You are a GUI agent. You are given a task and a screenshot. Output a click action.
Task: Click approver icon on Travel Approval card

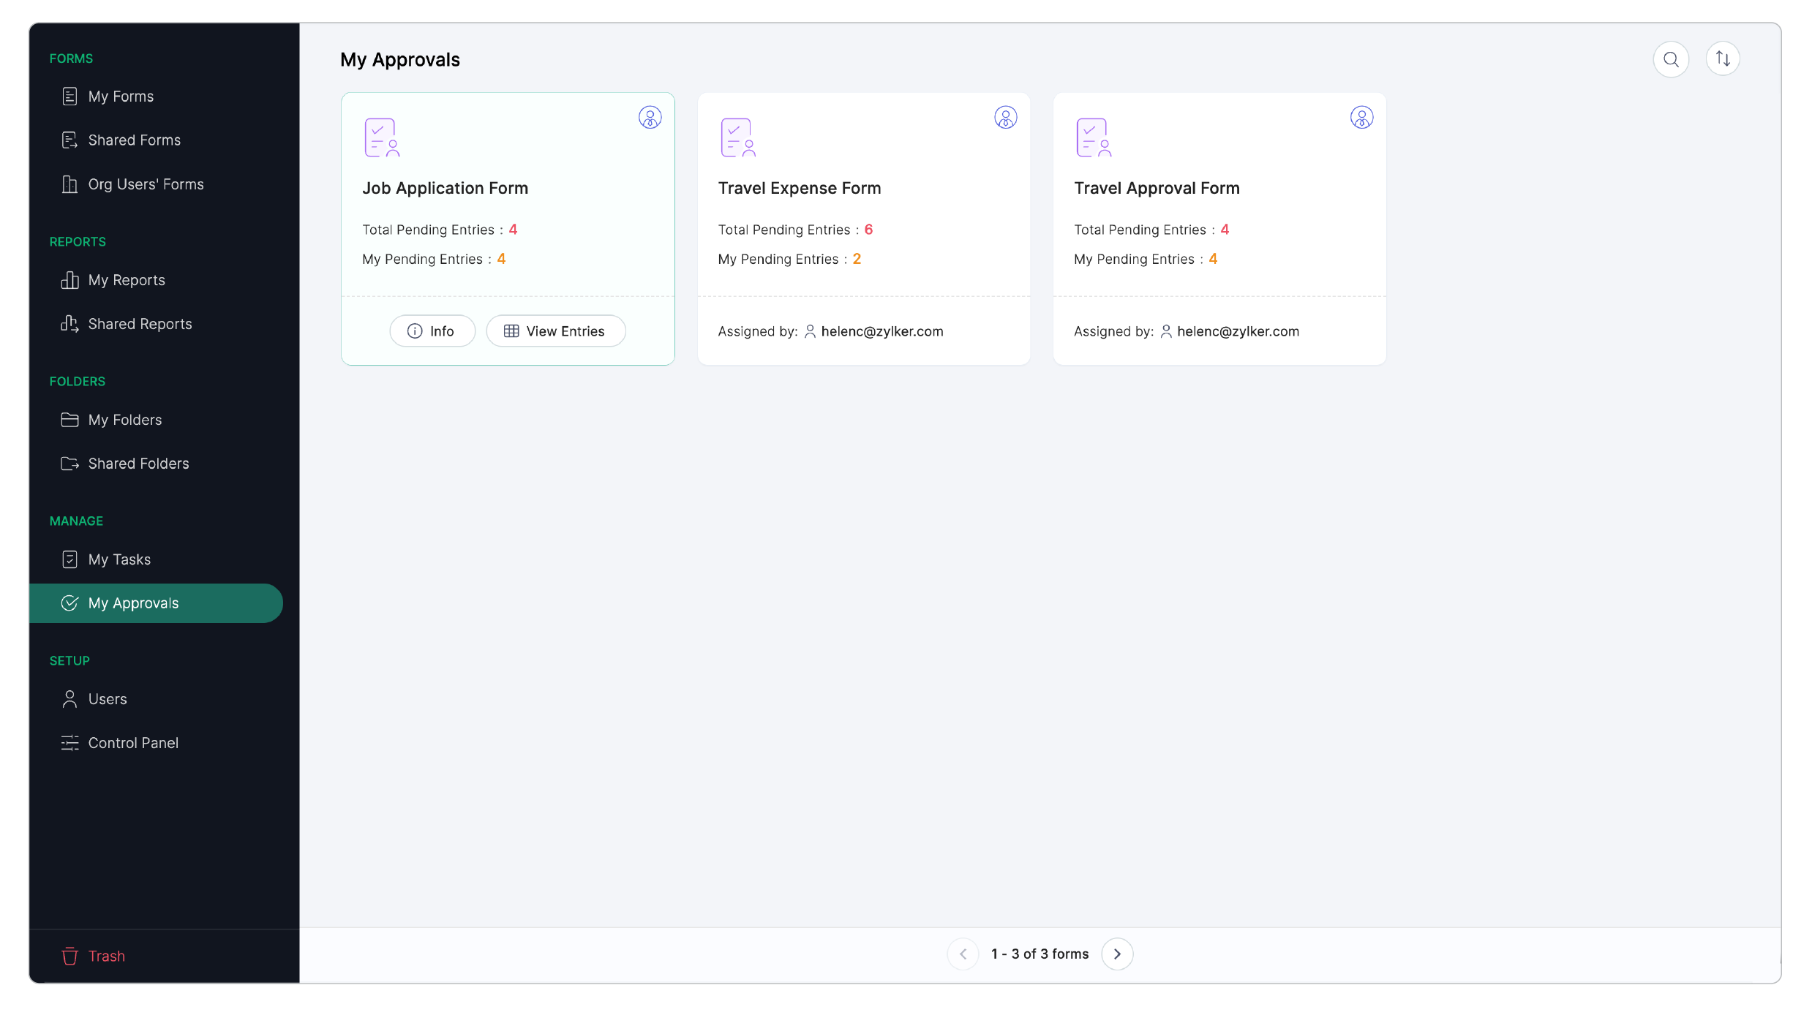[x=1361, y=118]
